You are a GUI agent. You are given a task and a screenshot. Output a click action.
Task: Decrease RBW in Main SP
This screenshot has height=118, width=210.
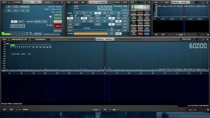[x=110, y=110]
